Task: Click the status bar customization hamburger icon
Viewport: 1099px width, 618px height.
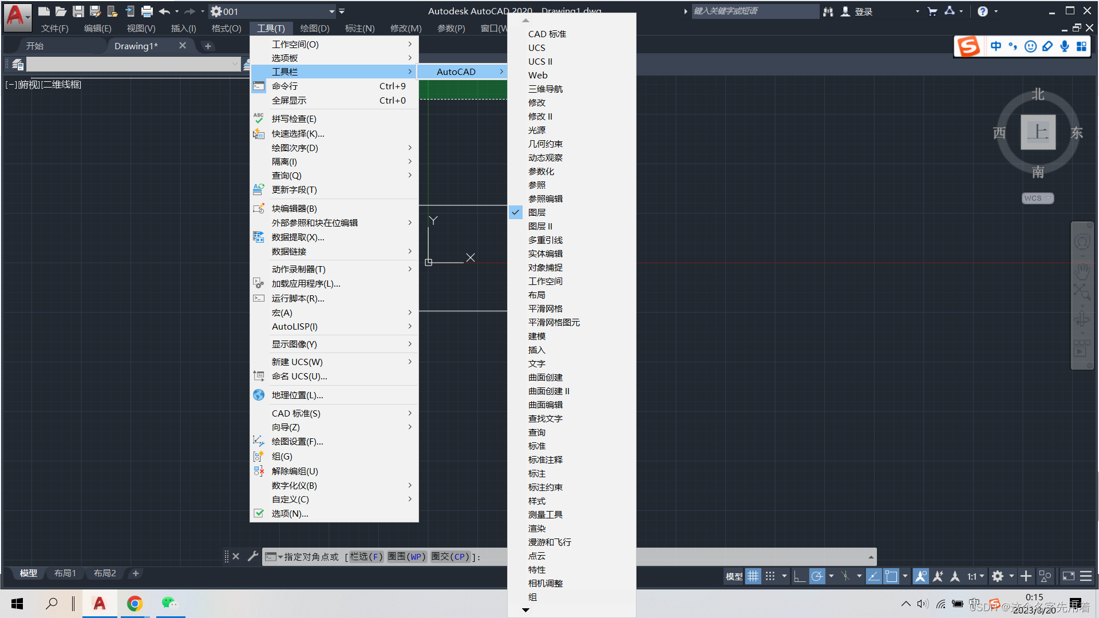Action: coord(1086,576)
